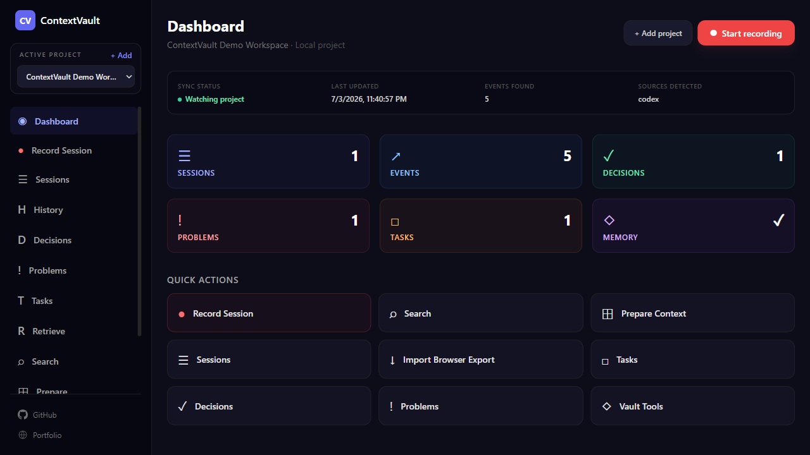Open Search in sidebar navigation
The image size is (810, 455).
[74, 361]
